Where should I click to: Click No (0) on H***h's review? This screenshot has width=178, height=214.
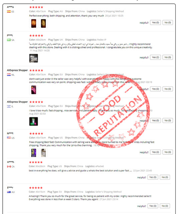coord(165,177)
